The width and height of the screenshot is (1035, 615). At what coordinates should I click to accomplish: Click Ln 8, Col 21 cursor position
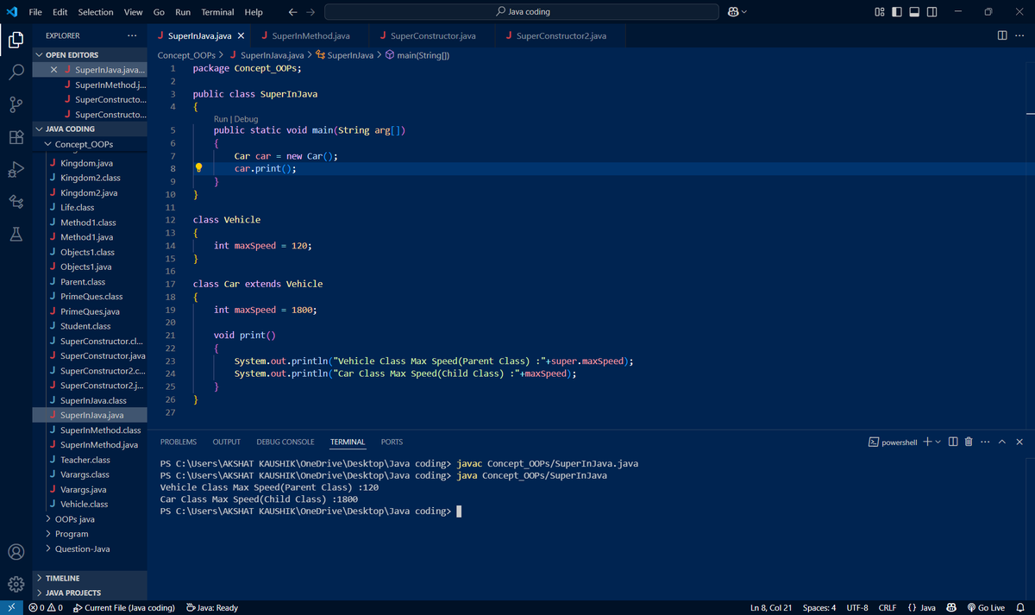[771, 608]
